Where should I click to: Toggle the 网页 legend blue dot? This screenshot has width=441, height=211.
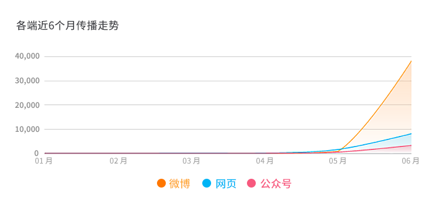(207, 183)
